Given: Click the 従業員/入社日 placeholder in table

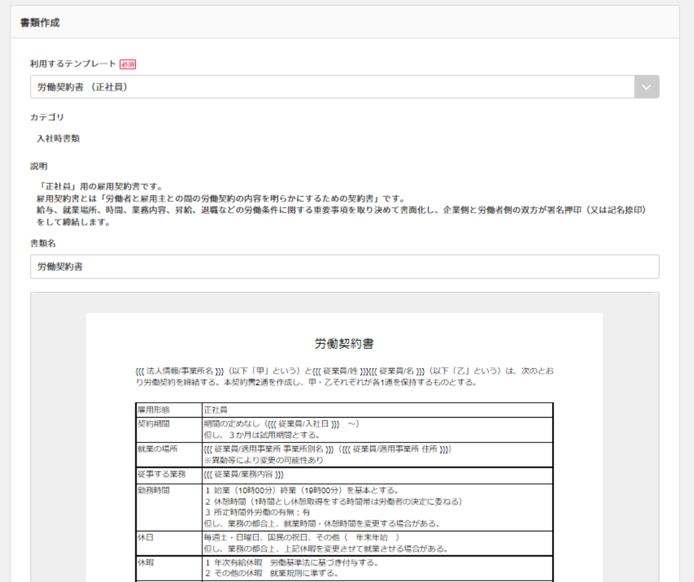Looking at the screenshot, I should (303, 424).
